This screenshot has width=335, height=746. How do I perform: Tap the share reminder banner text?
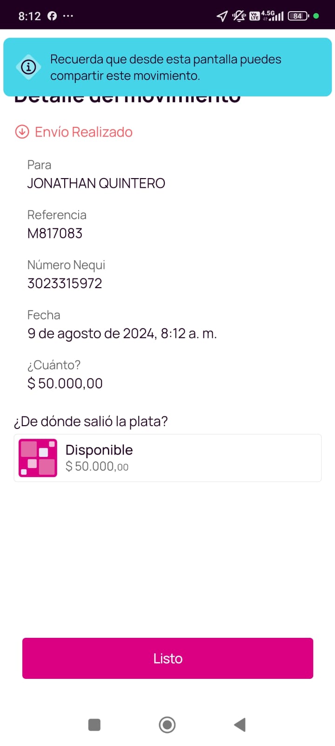(x=165, y=67)
